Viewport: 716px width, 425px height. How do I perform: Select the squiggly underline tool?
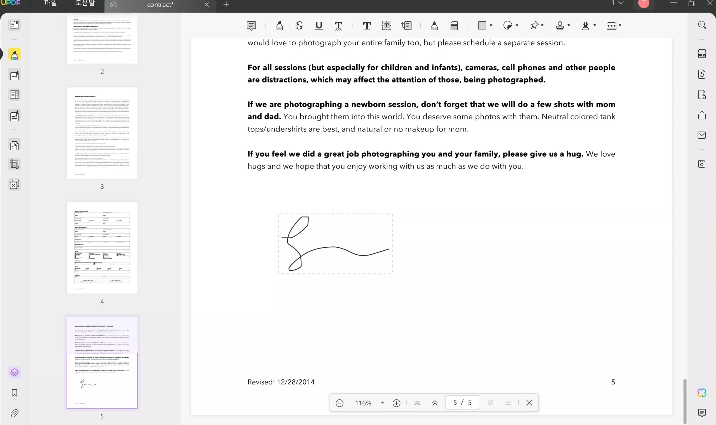[x=338, y=26]
